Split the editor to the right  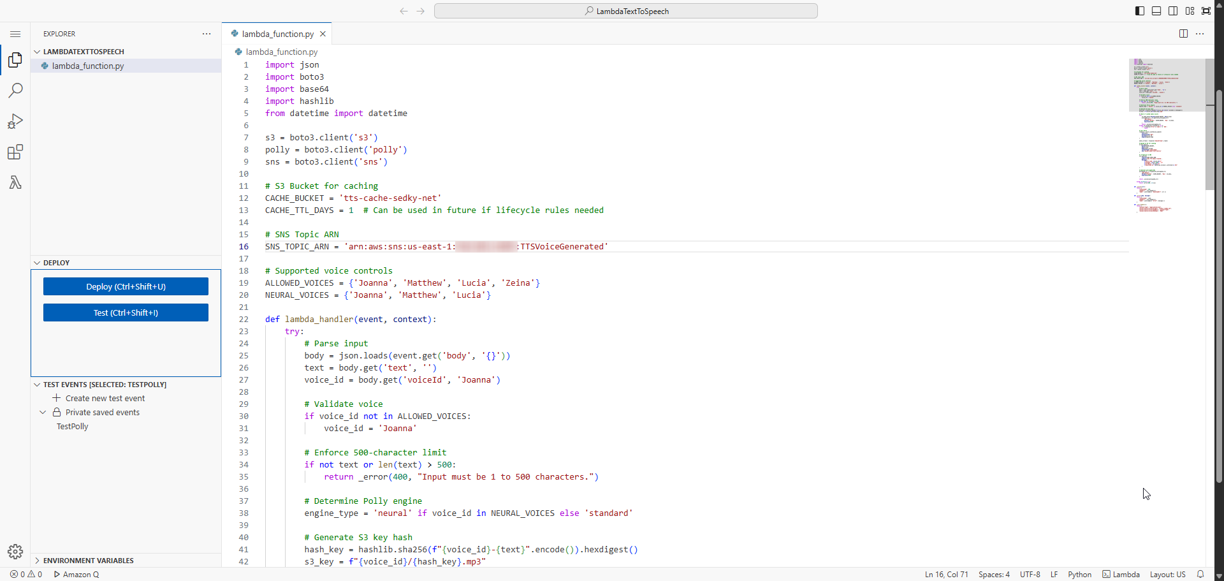(x=1183, y=34)
